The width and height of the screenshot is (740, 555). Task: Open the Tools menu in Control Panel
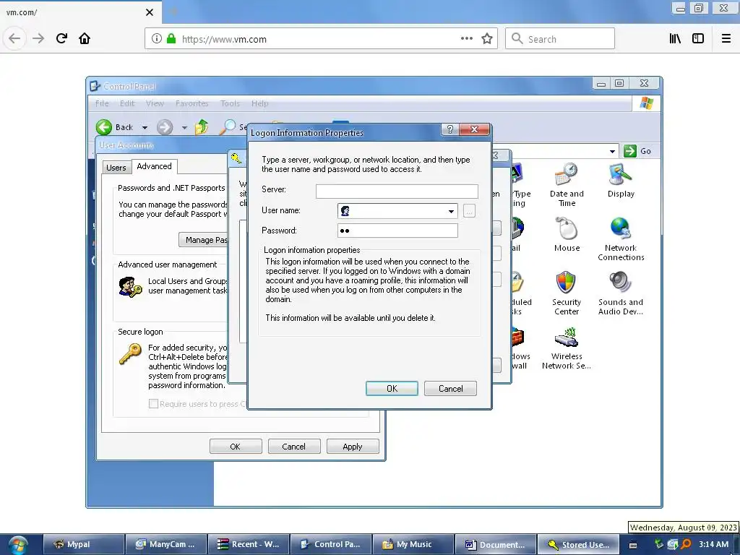coord(230,103)
